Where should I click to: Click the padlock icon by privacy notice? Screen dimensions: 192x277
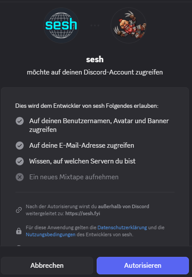tap(19, 231)
